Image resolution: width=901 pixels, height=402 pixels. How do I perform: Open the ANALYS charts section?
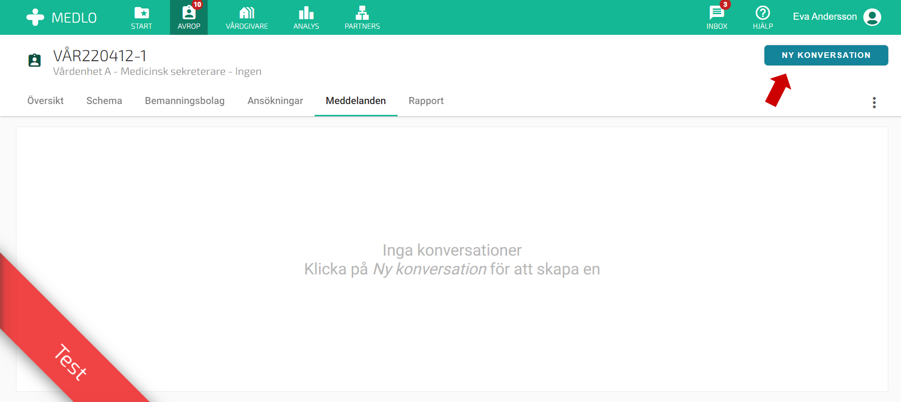[x=306, y=17]
